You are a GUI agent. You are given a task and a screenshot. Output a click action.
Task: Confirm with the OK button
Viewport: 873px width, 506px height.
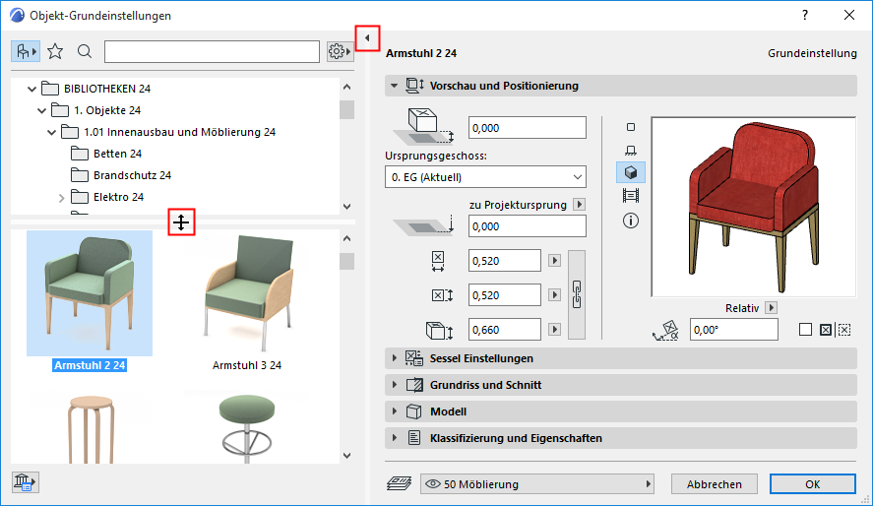click(813, 484)
